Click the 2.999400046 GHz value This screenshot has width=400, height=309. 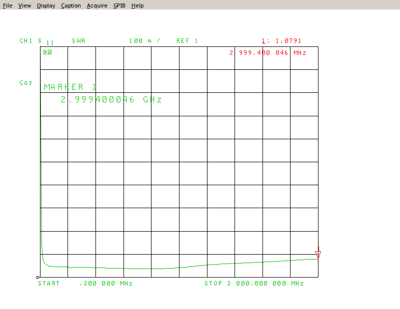[x=111, y=99]
